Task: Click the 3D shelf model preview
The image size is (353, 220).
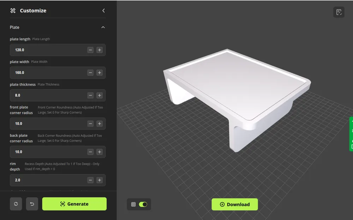Action: tap(237, 100)
